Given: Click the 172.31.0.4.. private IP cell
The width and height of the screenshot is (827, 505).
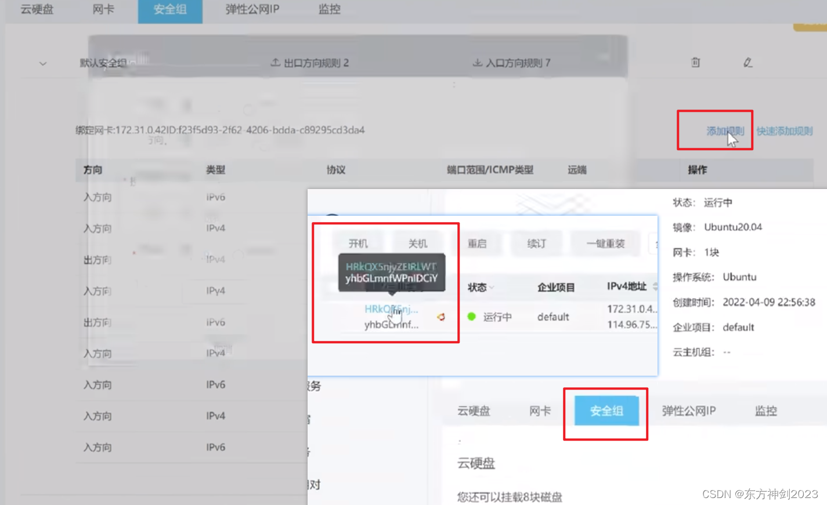Looking at the screenshot, I should (x=632, y=309).
